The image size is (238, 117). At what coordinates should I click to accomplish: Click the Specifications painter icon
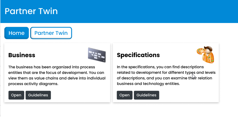pos(205,55)
